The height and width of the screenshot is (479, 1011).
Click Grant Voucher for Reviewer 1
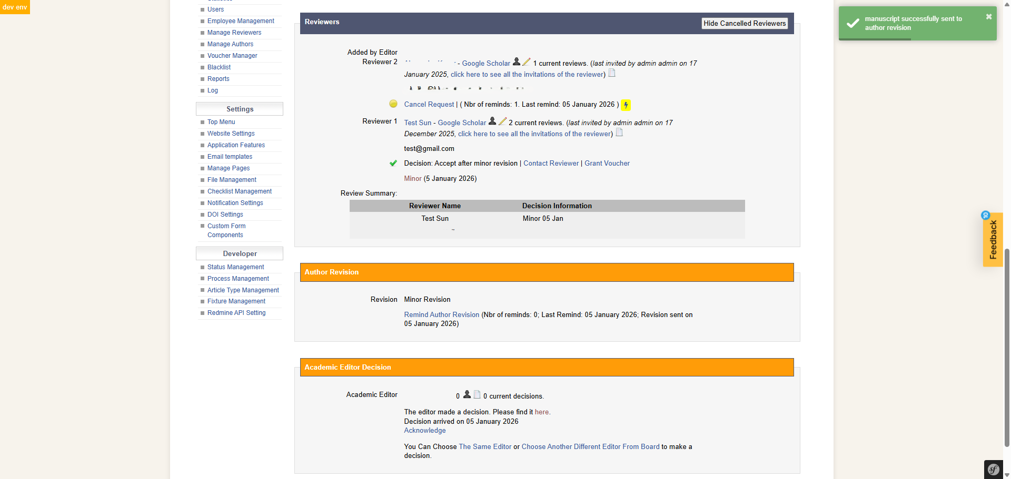pyautogui.click(x=607, y=164)
